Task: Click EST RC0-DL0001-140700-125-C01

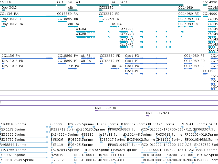Action: [109, 163]
